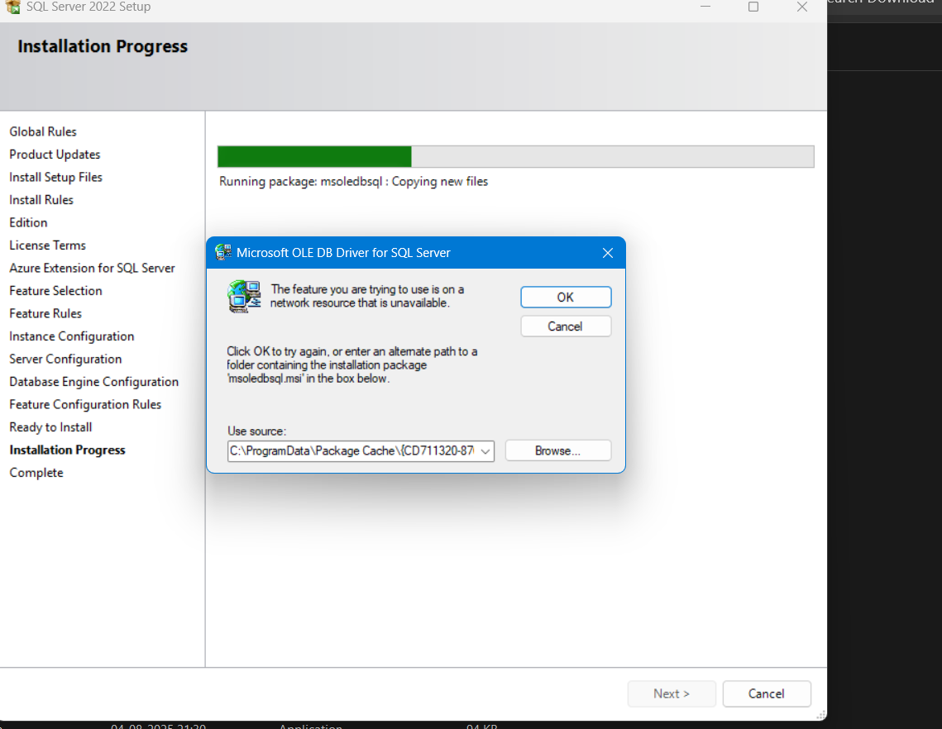The height and width of the screenshot is (729, 942).
Task: Click the Running package msoledbsql status text
Action: click(353, 181)
